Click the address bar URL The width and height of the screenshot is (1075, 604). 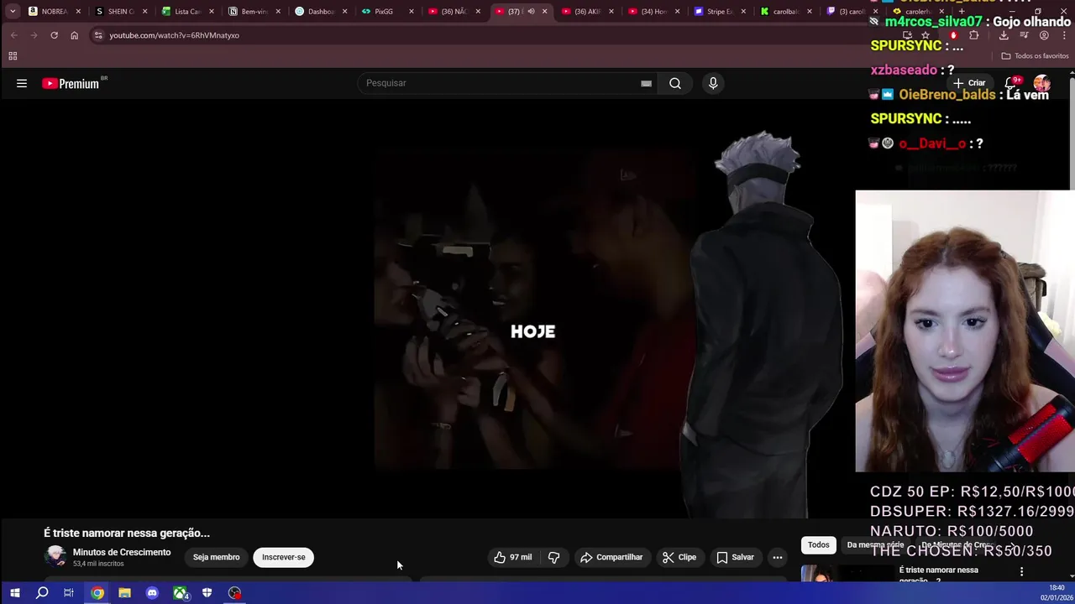[174, 35]
